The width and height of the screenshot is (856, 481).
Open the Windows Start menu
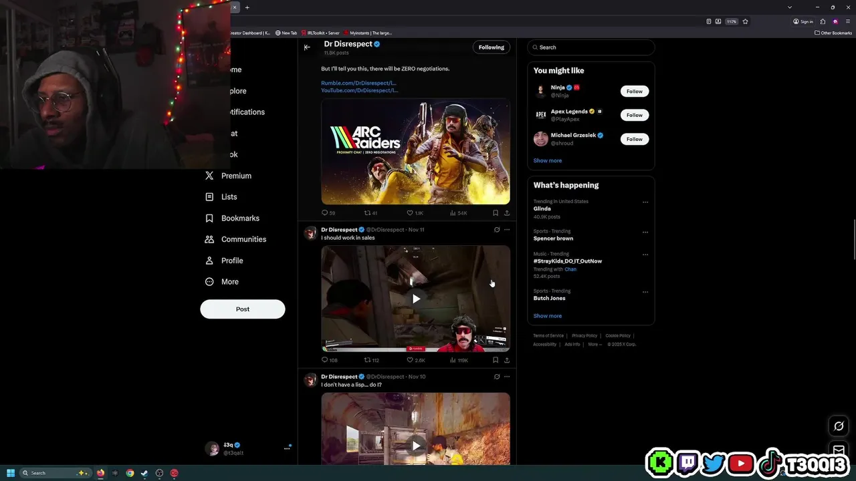click(10, 473)
